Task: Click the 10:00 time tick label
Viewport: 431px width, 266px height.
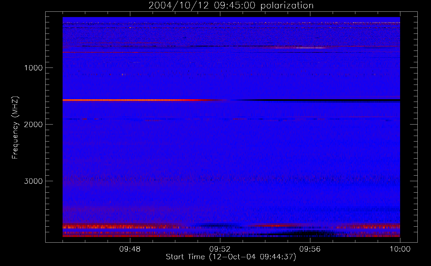Action: [x=400, y=249]
